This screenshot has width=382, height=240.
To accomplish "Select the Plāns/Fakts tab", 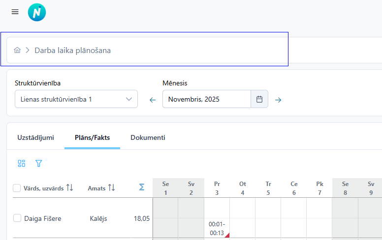I will 93,137.
